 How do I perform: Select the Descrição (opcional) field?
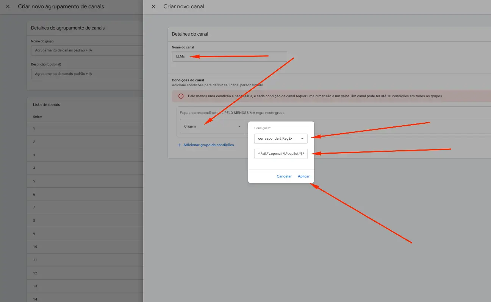tap(87, 74)
